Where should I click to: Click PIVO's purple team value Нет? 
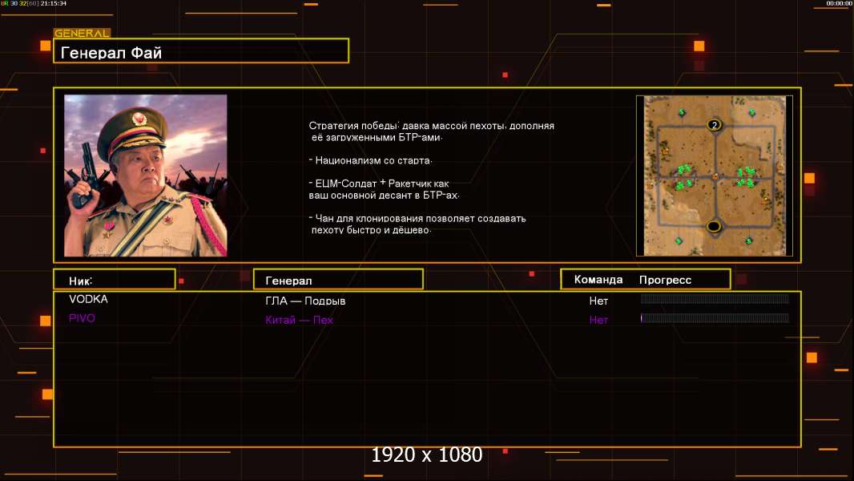coord(598,320)
